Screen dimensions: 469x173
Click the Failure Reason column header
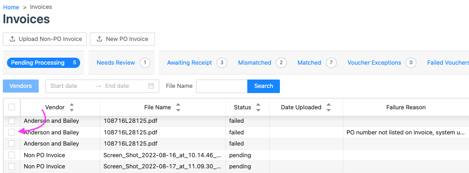click(406, 107)
